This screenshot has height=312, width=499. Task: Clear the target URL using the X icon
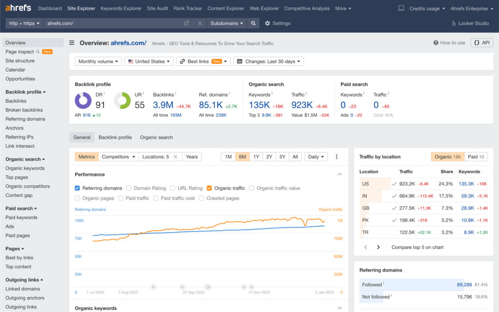(x=199, y=23)
